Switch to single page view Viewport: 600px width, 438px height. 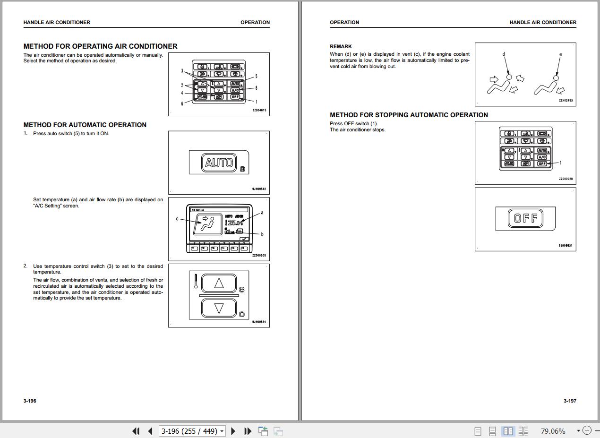point(478,431)
